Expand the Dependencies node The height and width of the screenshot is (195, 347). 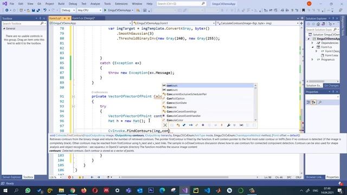pos(312,43)
